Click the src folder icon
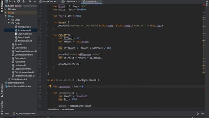The image size is (209, 118). [x=9, y=16]
